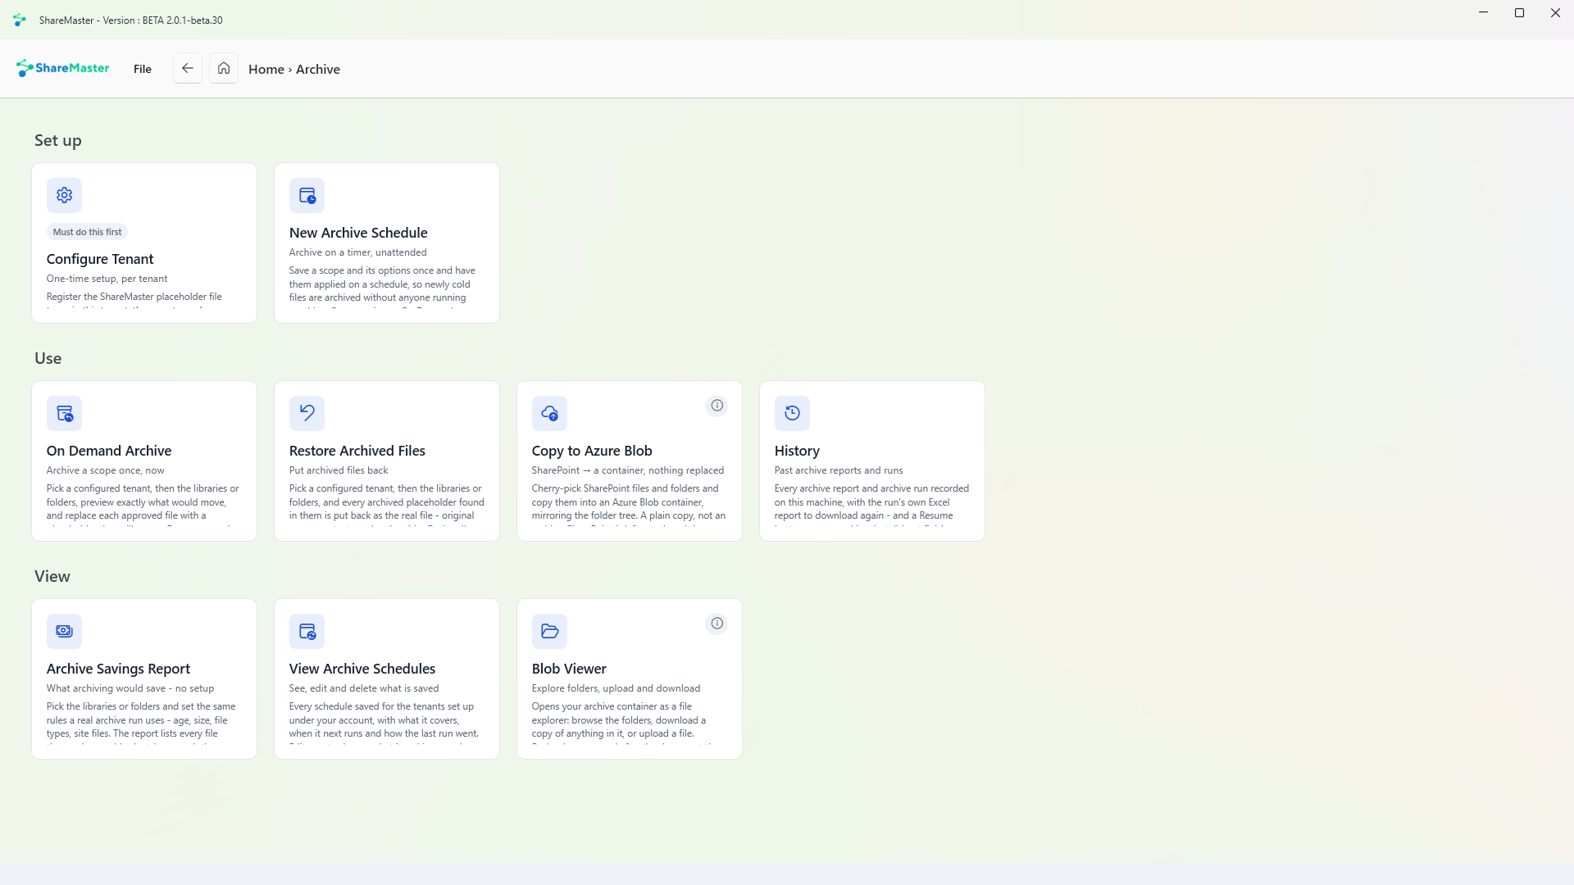Screen dimensions: 1574x885
Task: Open History card title
Action: click(x=797, y=451)
